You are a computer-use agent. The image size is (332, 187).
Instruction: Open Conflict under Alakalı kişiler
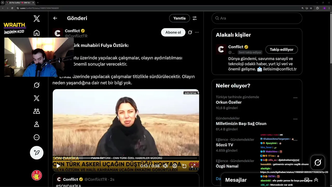[x=236, y=47]
